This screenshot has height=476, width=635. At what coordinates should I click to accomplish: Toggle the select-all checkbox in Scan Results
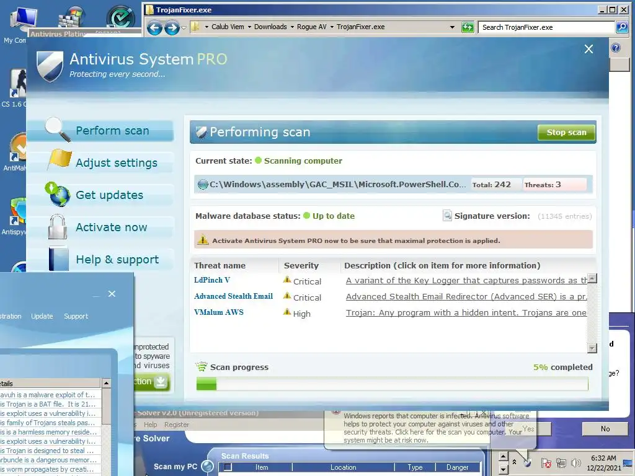coord(228,467)
